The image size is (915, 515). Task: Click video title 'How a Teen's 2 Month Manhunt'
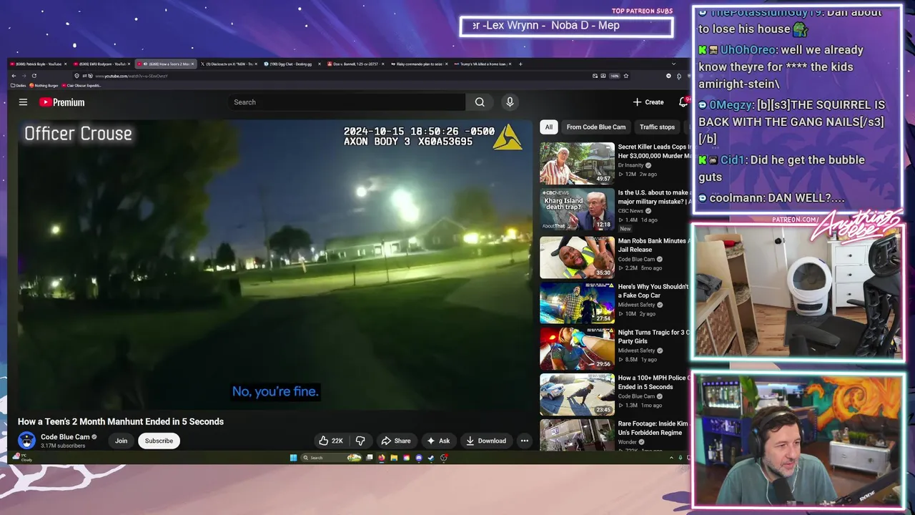121,421
